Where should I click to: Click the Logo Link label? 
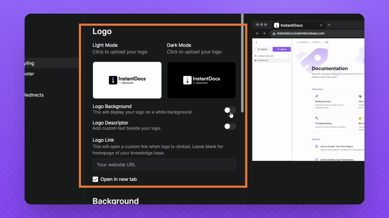tap(103, 140)
